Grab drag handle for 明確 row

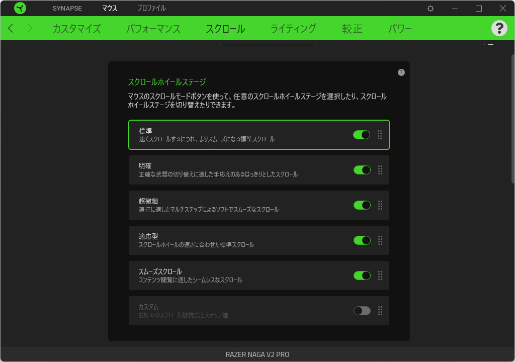pyautogui.click(x=380, y=170)
